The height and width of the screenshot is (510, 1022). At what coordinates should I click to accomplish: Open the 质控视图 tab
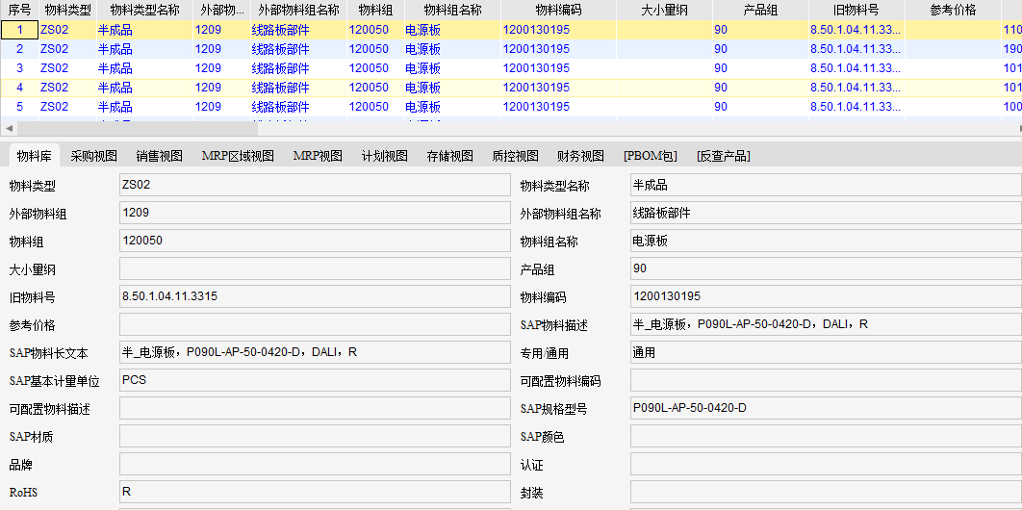[515, 156]
